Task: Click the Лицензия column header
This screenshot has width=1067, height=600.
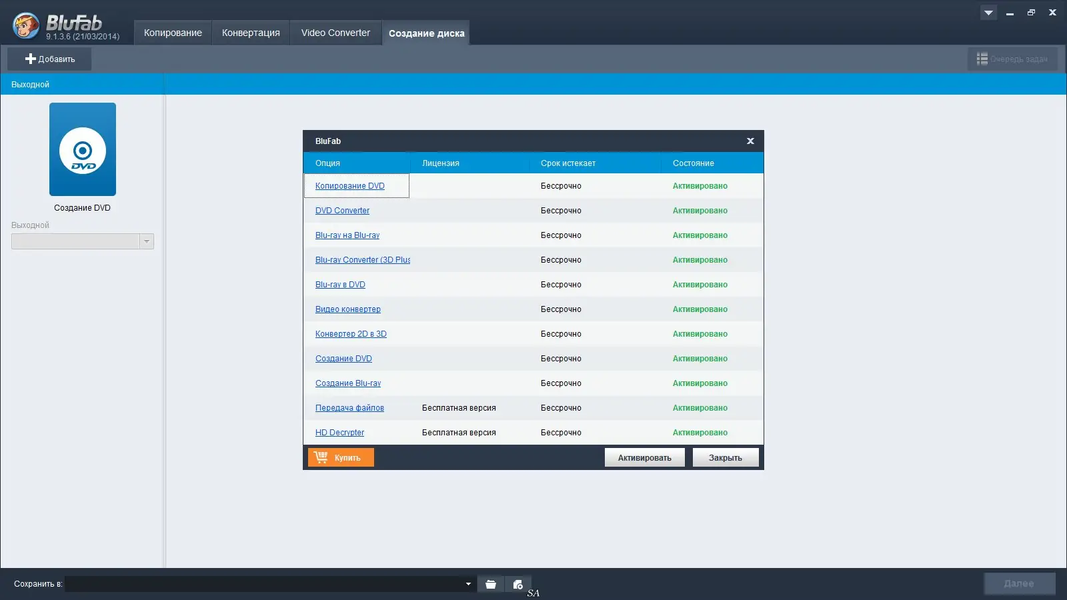Action: coord(470,163)
